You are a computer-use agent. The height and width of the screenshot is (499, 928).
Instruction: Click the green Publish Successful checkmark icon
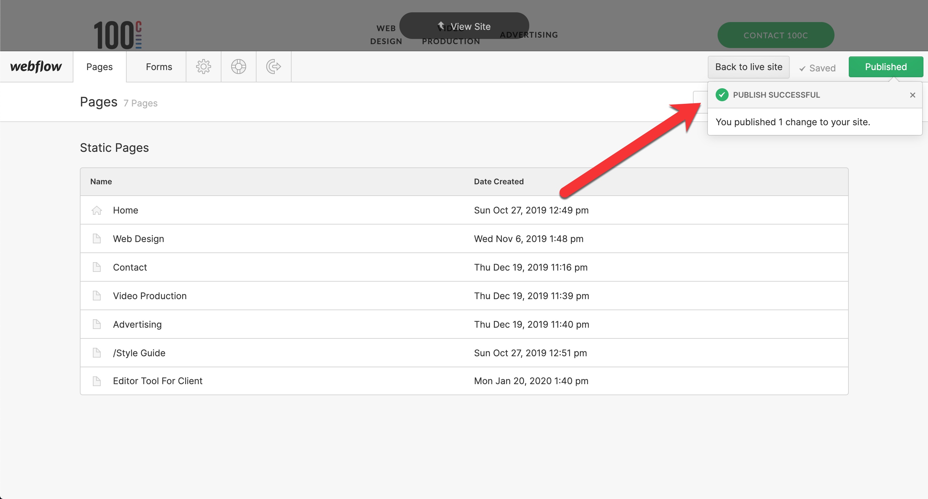tap(722, 95)
